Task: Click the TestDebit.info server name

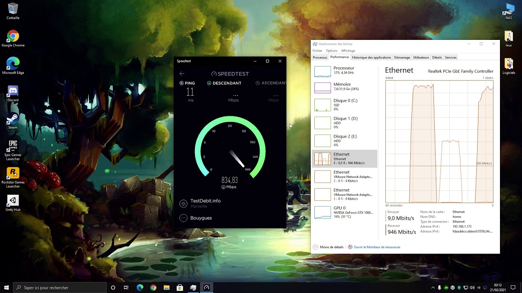Action: [x=206, y=201]
